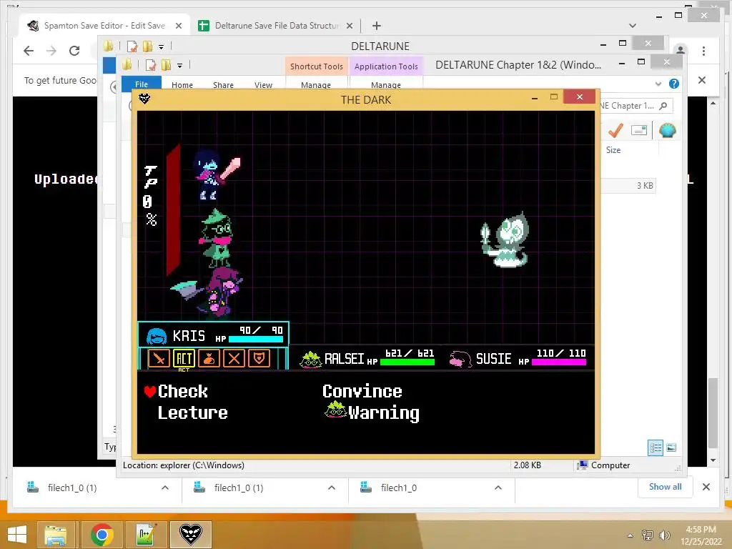
Task: Open the Home ribbon tab
Action: [x=182, y=85]
